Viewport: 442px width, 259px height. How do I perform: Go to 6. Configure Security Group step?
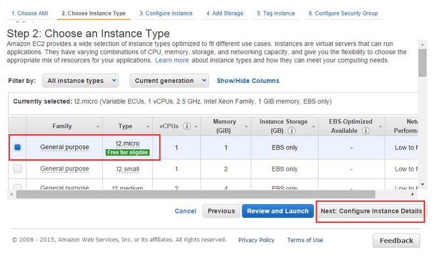tap(343, 13)
